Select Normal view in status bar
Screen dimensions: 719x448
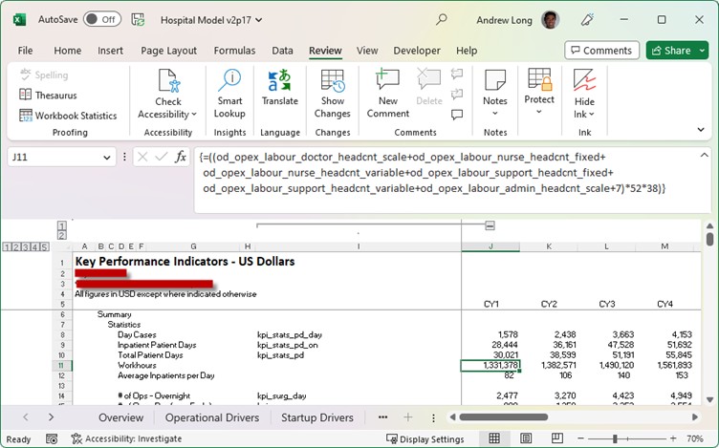(494, 438)
